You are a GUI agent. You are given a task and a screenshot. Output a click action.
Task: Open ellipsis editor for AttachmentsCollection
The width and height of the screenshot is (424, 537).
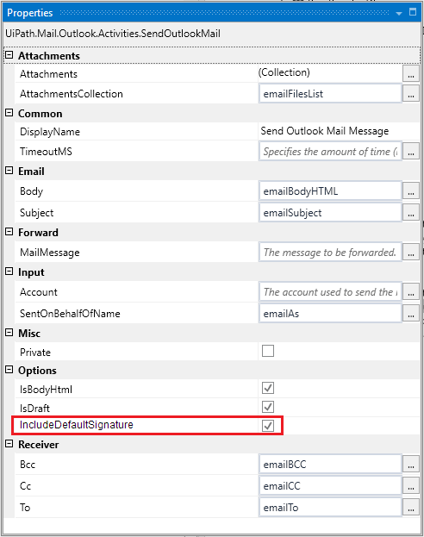click(x=411, y=93)
